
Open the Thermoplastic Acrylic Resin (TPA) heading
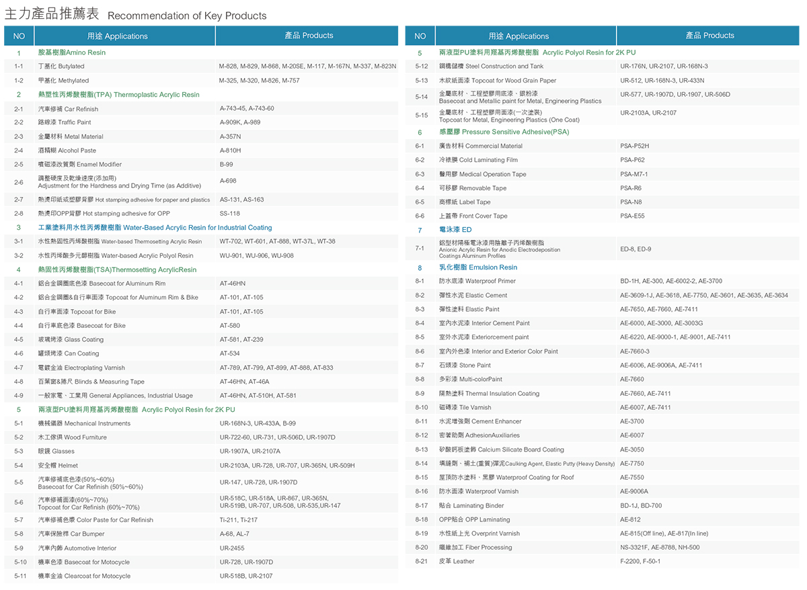(118, 95)
